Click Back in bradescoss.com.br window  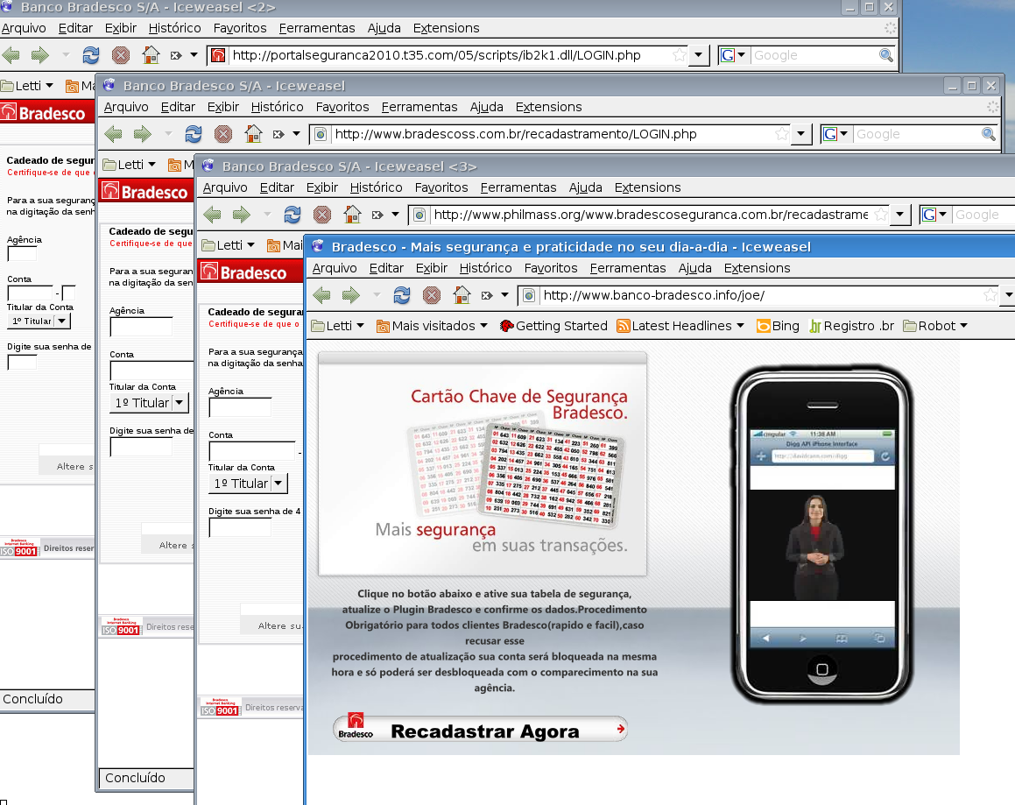pyautogui.click(x=113, y=134)
